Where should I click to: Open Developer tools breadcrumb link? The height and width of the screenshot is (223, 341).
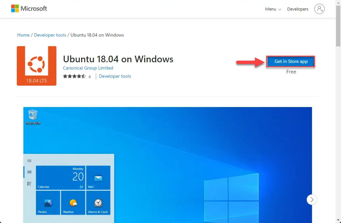50,35
